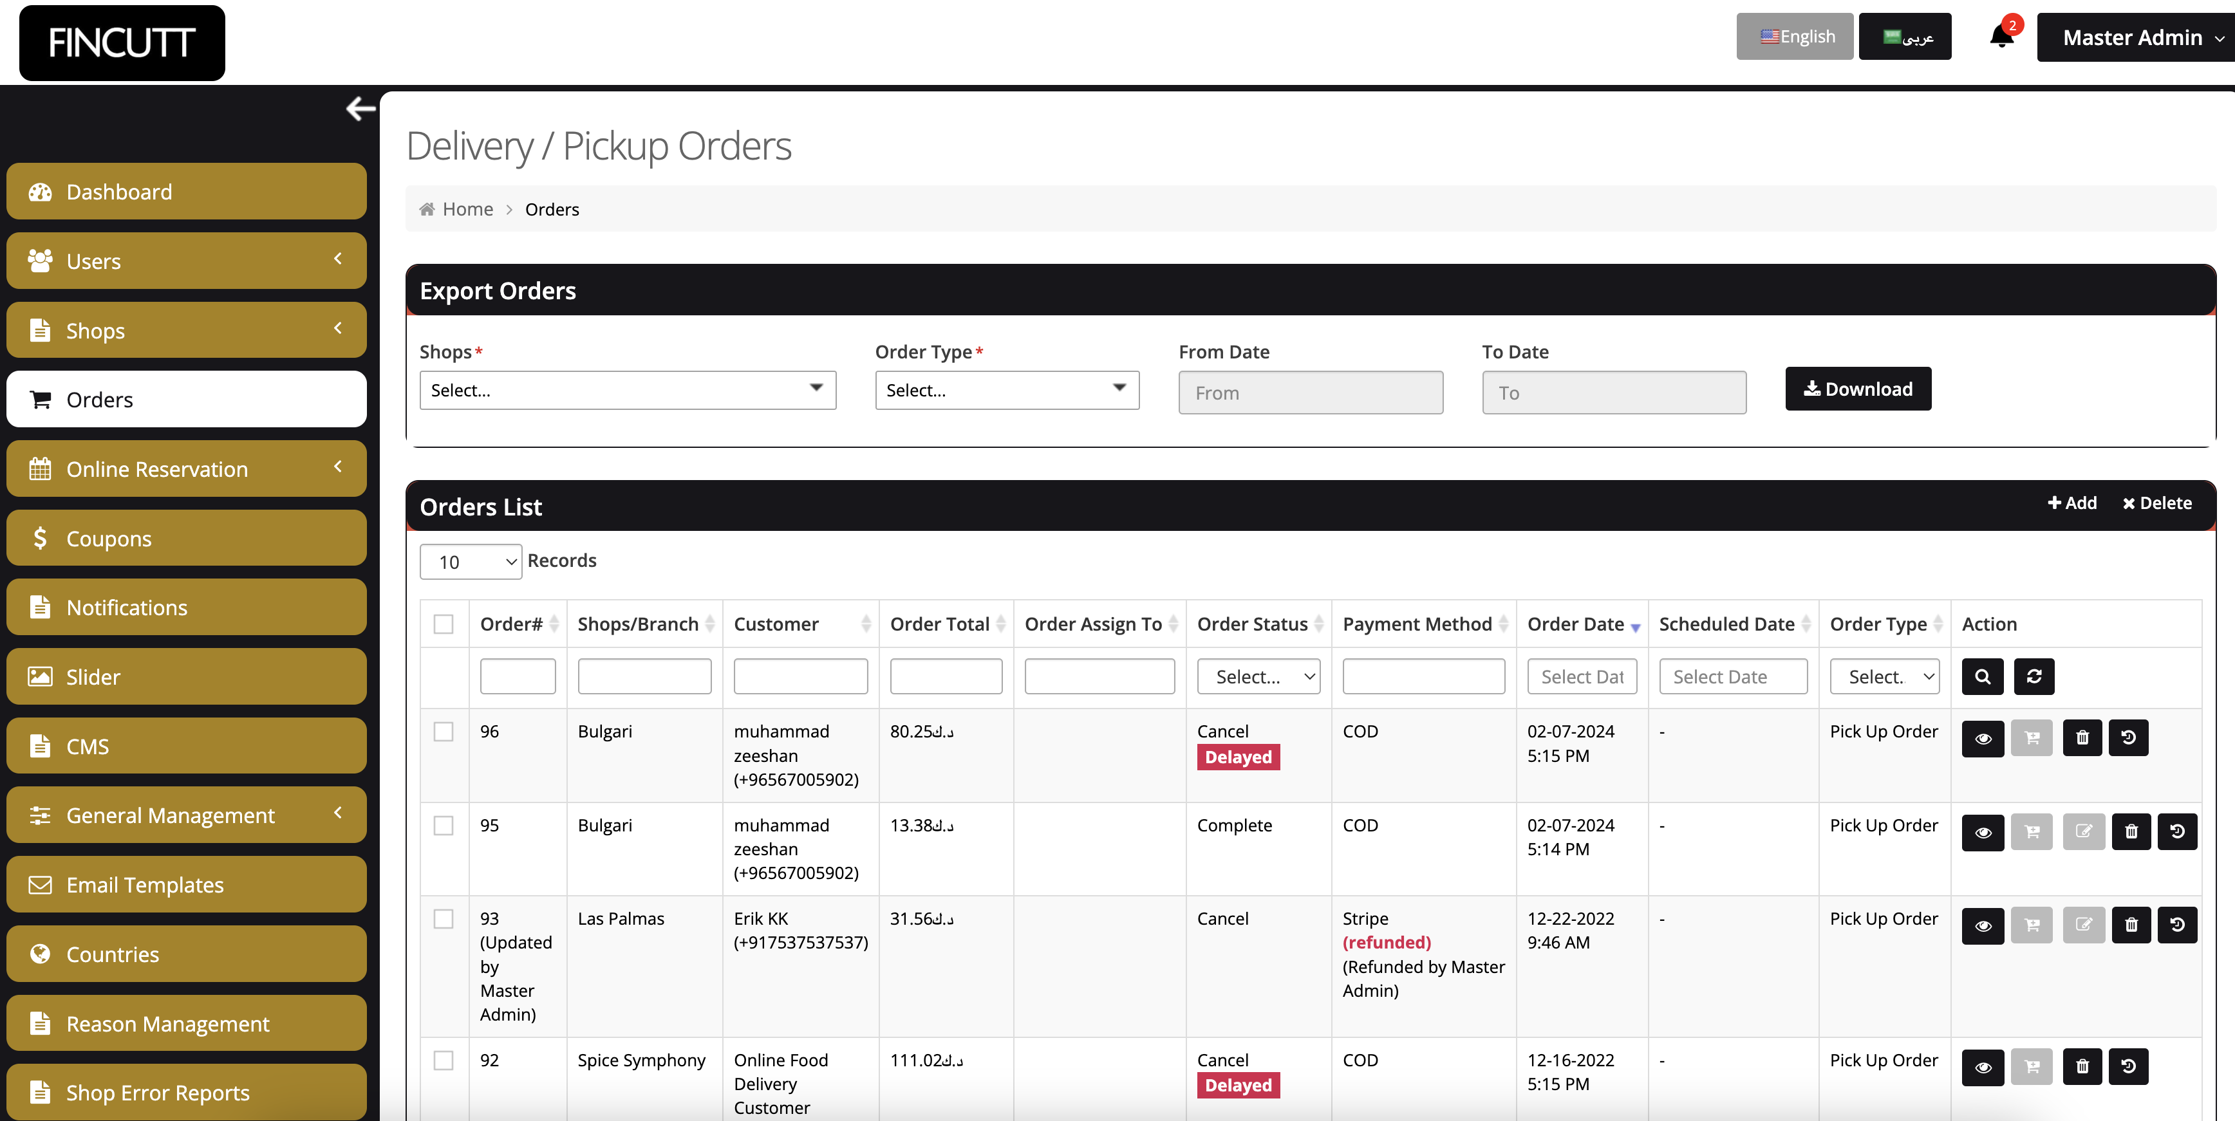2235x1121 pixels.
Task: Check the box for order 96
Action: (x=444, y=732)
